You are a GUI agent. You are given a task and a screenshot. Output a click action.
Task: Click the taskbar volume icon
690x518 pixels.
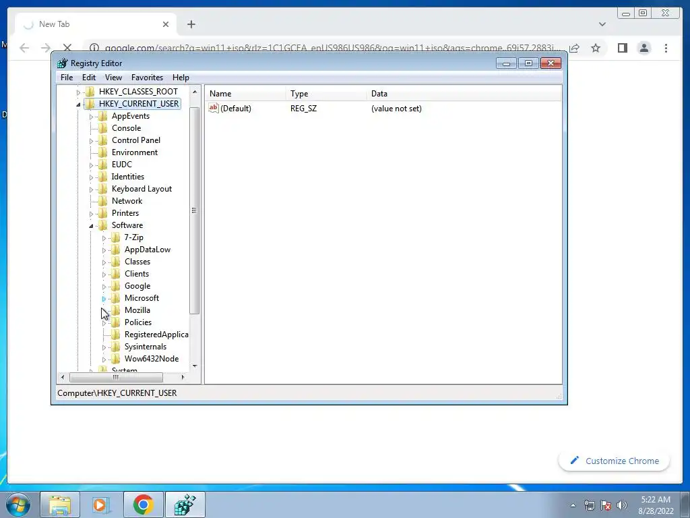pos(622,505)
